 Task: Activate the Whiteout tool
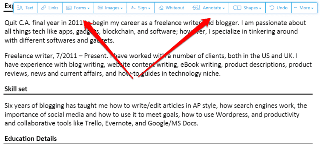pos(172,8)
